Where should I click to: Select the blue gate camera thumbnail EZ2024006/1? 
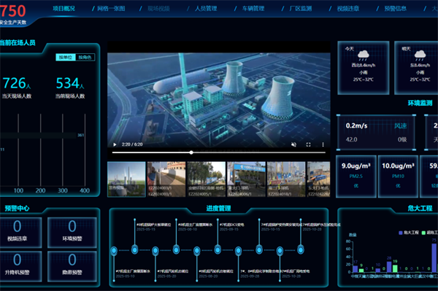(x=246, y=179)
